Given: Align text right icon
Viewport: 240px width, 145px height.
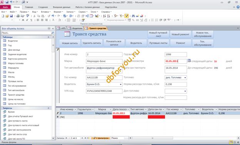Looking at the screenshot, I should [46, 20].
